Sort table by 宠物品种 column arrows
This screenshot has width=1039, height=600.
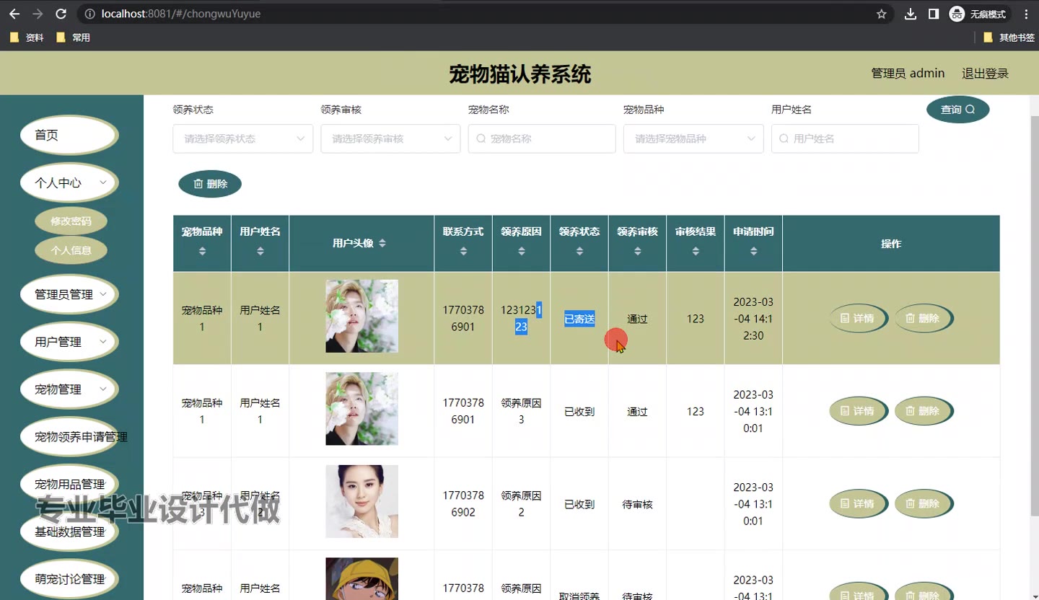pyautogui.click(x=202, y=251)
